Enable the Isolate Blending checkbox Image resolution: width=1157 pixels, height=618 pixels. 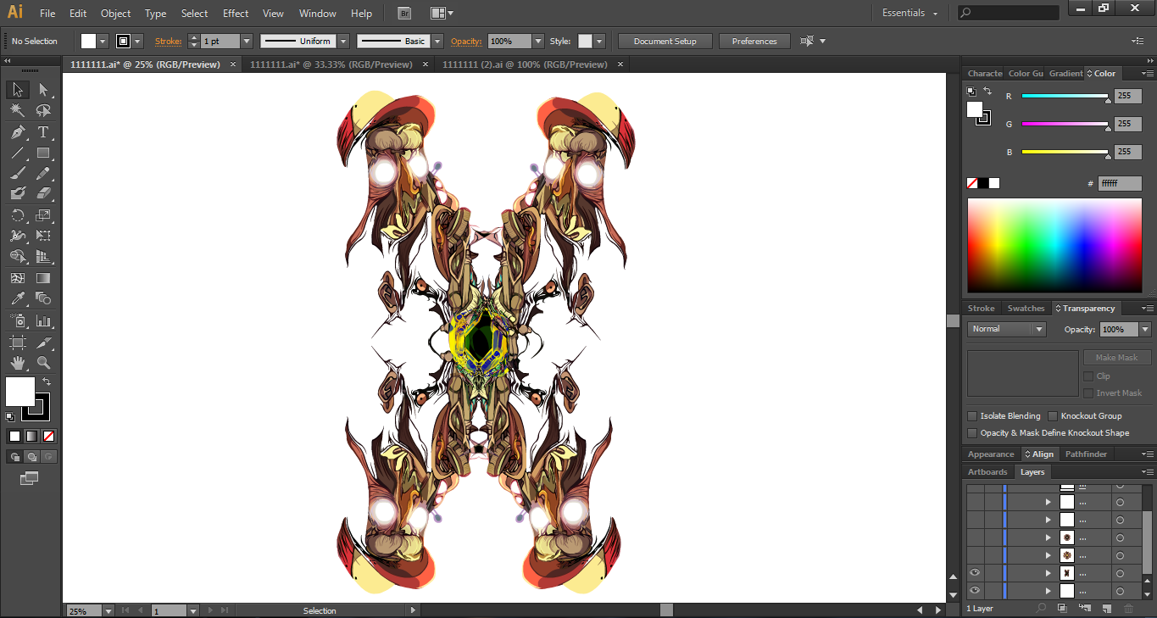pyautogui.click(x=972, y=416)
